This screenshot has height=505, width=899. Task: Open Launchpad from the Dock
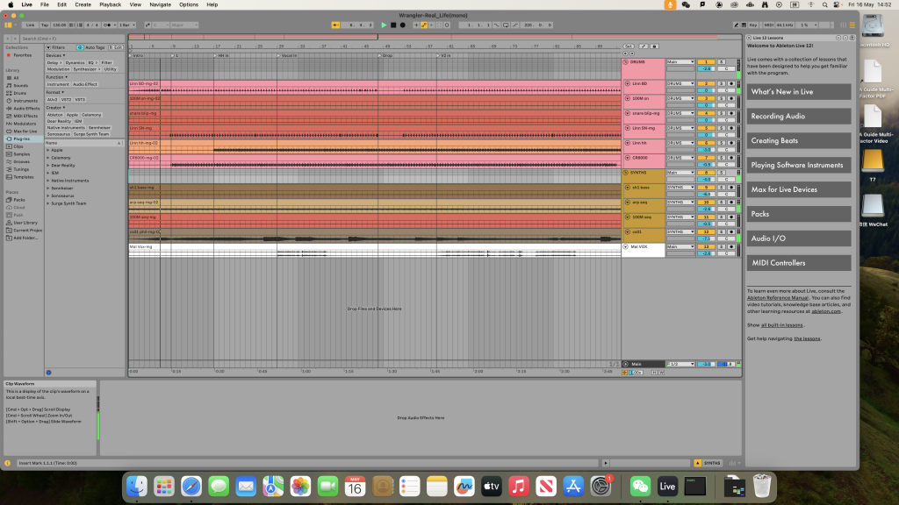click(163, 485)
